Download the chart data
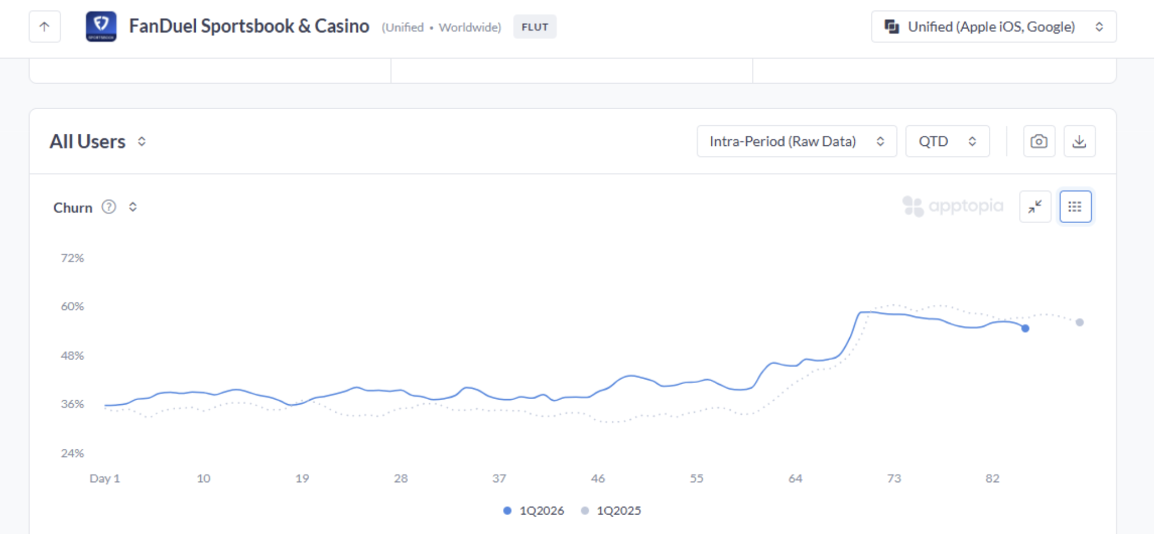 (1079, 141)
